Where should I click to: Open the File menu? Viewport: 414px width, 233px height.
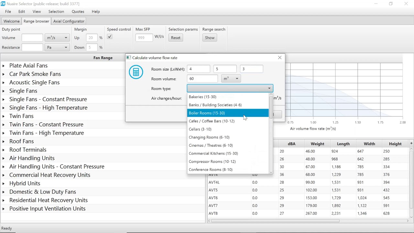tap(8, 11)
